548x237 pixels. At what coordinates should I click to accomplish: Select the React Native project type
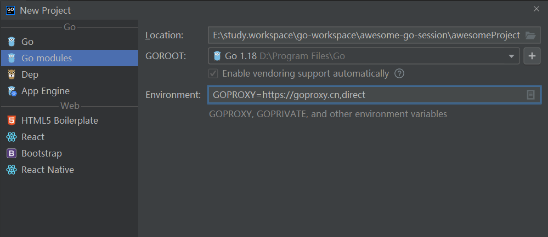click(48, 170)
